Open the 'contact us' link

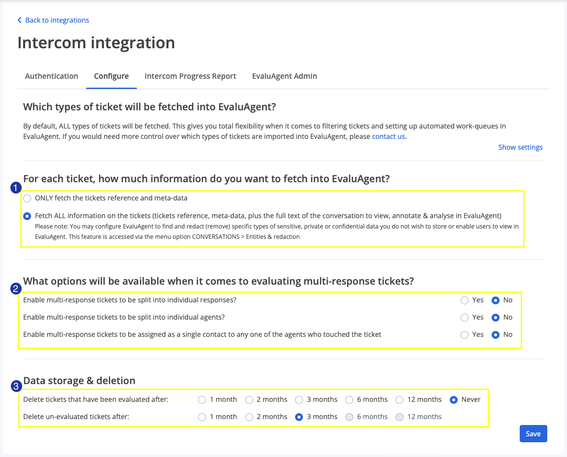click(x=388, y=136)
